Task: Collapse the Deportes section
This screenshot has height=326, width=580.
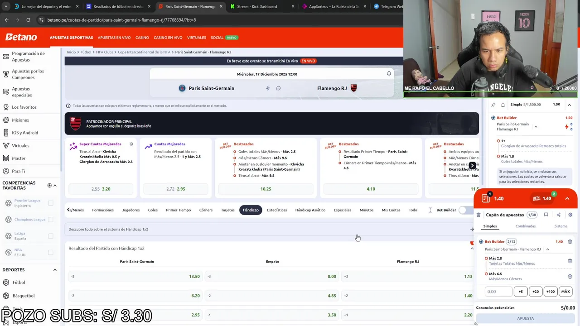Action: click(x=55, y=270)
